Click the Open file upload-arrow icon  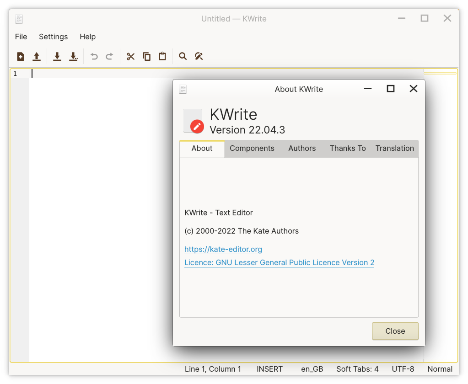pyautogui.click(x=37, y=56)
